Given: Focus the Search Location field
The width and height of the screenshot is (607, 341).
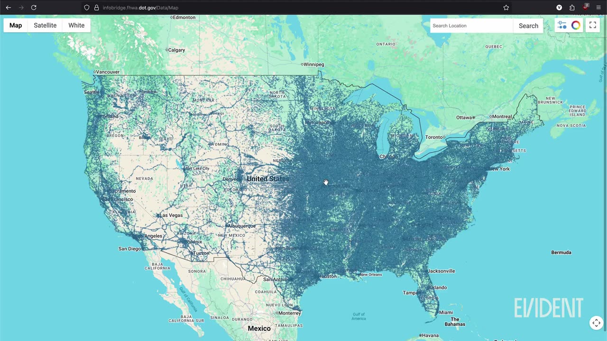Looking at the screenshot, I should click(471, 26).
